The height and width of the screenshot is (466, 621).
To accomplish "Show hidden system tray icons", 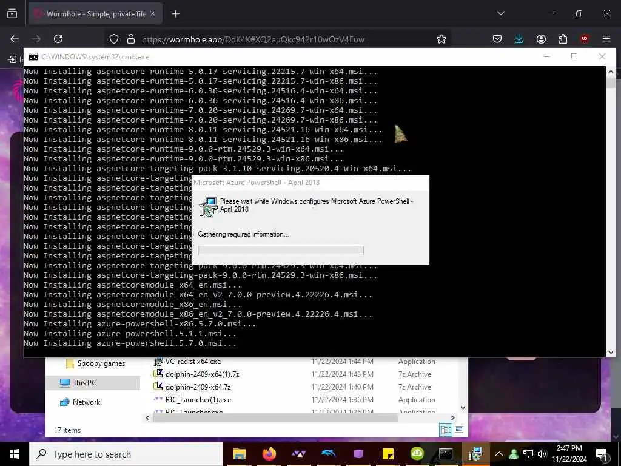I will point(498,454).
